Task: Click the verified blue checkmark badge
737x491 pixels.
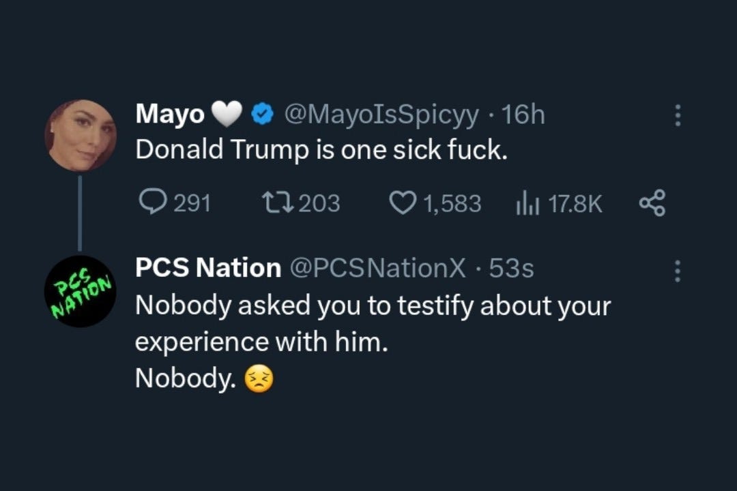Action: (x=261, y=113)
